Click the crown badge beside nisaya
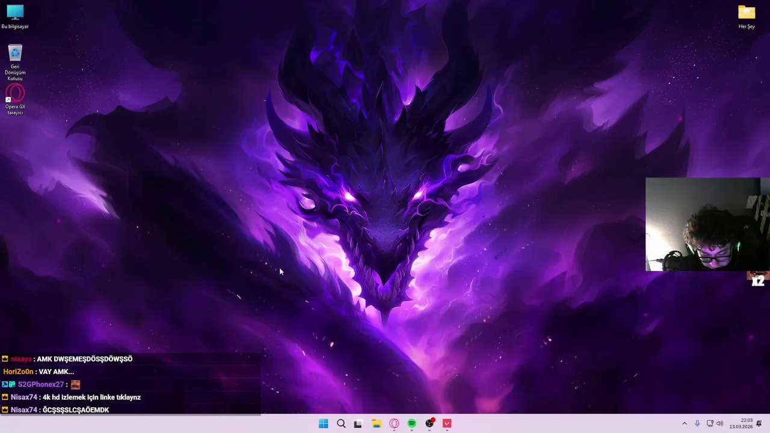This screenshot has width=770, height=433. (x=5, y=359)
